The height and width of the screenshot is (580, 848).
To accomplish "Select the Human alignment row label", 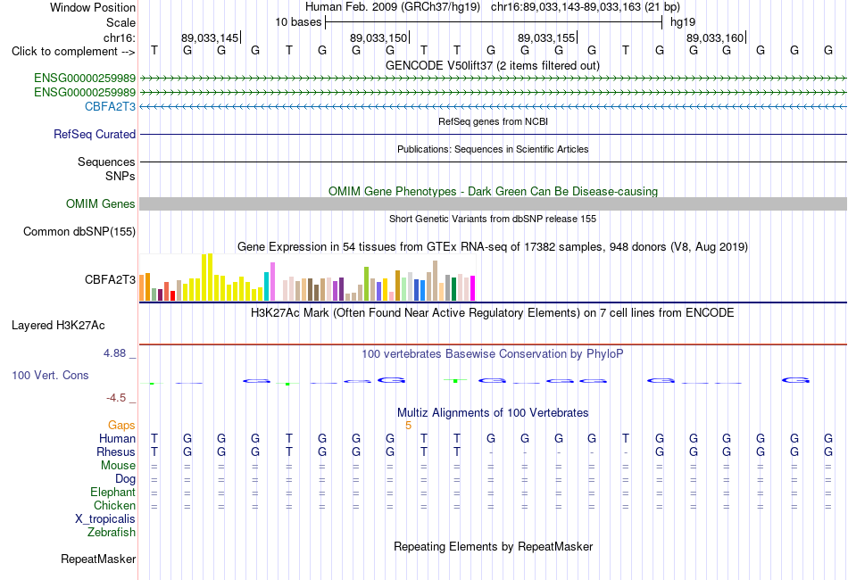I will click(117, 438).
